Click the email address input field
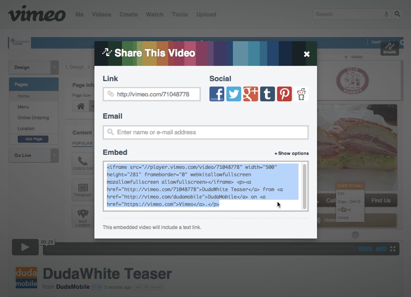 pyautogui.click(x=206, y=132)
